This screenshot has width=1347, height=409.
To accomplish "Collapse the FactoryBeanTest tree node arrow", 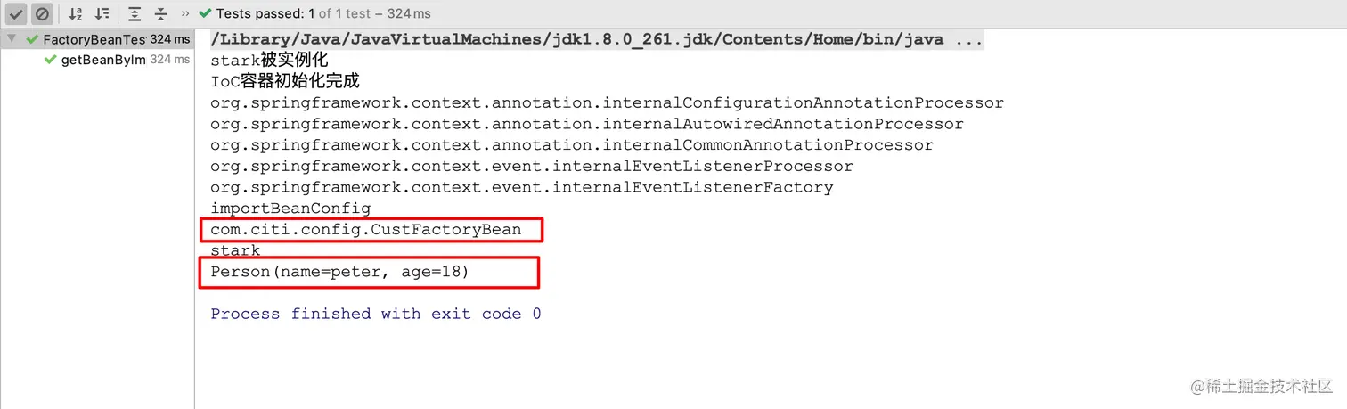I will (x=12, y=39).
